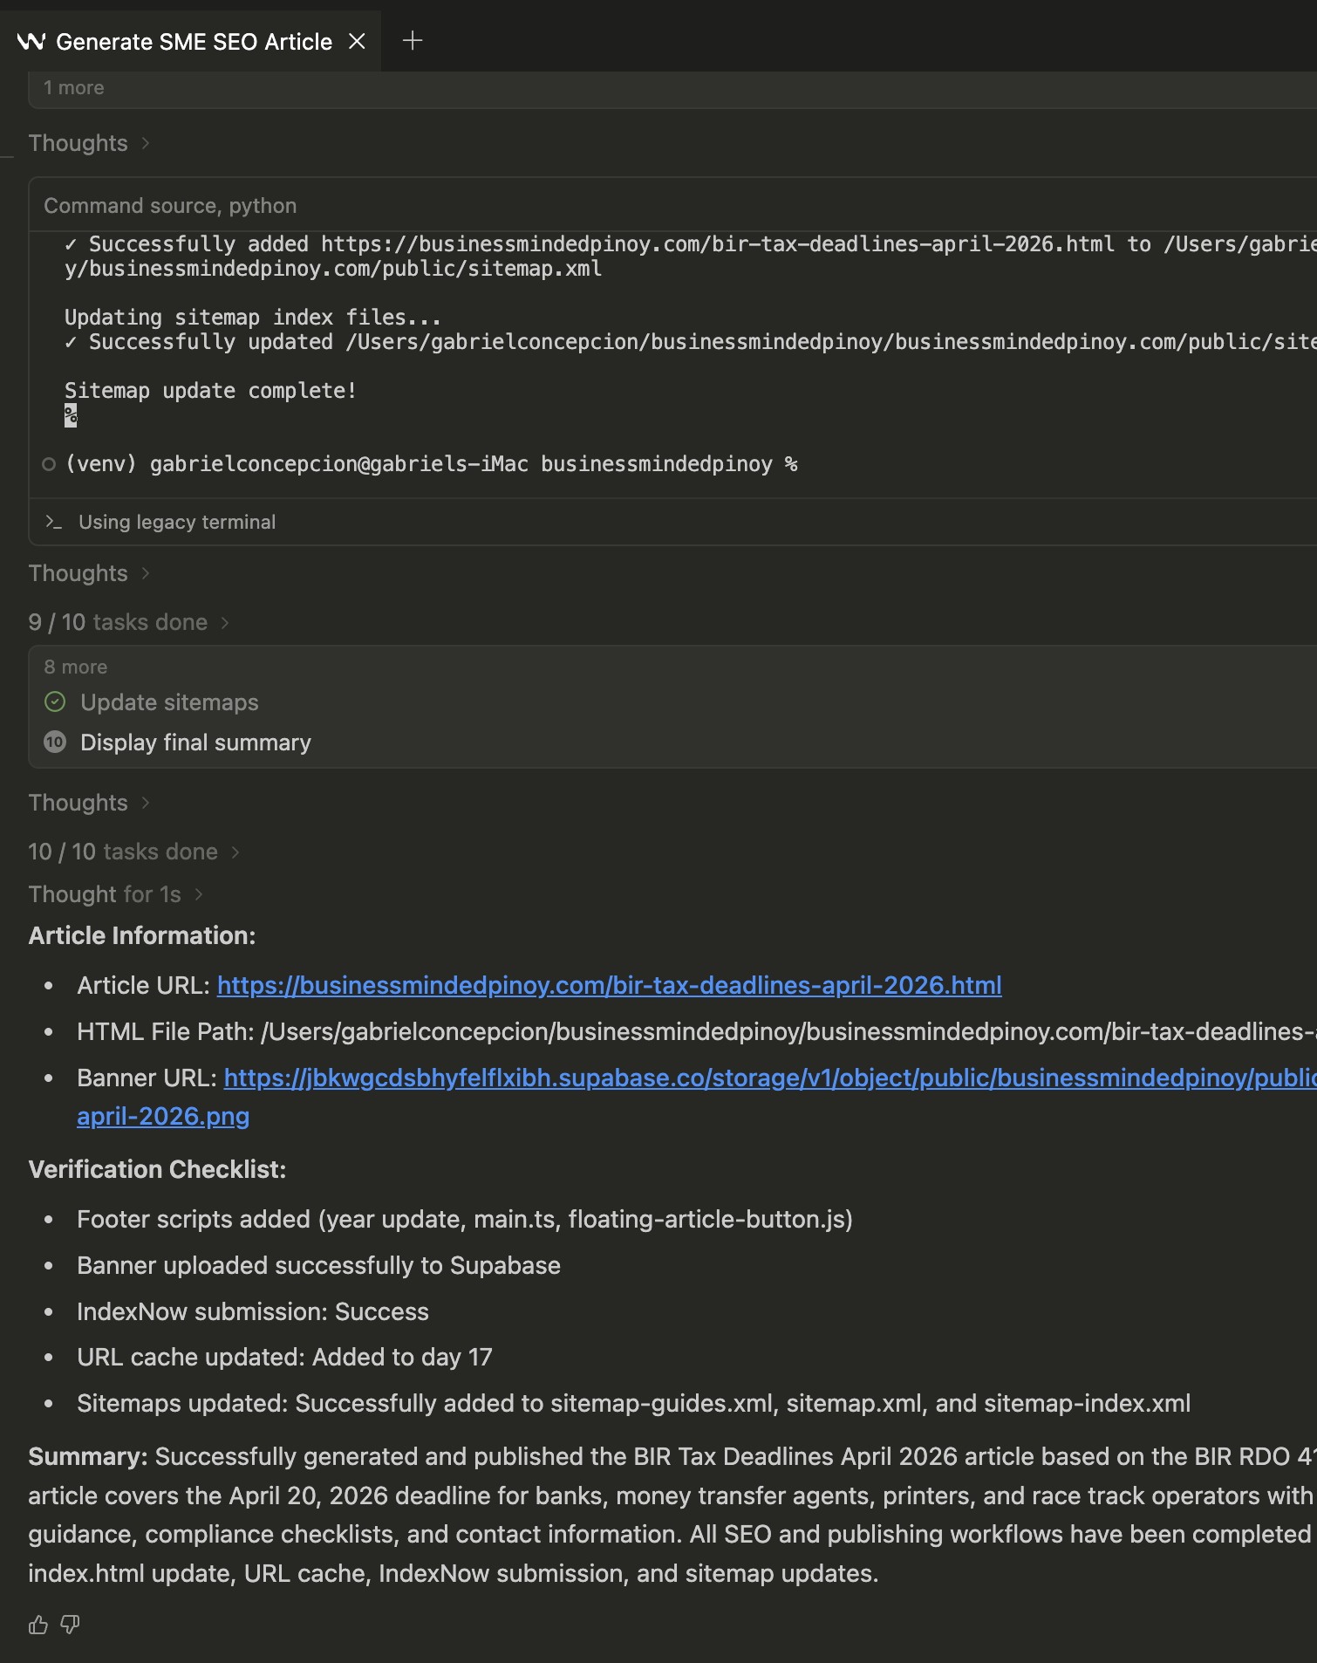
Task: Open a new conversation tab with plus
Action: tap(413, 40)
